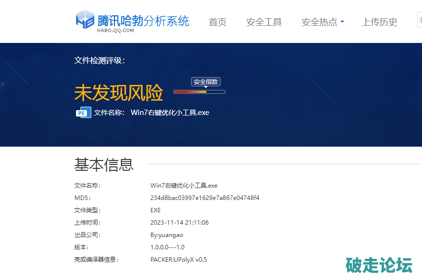Click the search box at top right
The height and width of the screenshot is (276, 422).
419,21
